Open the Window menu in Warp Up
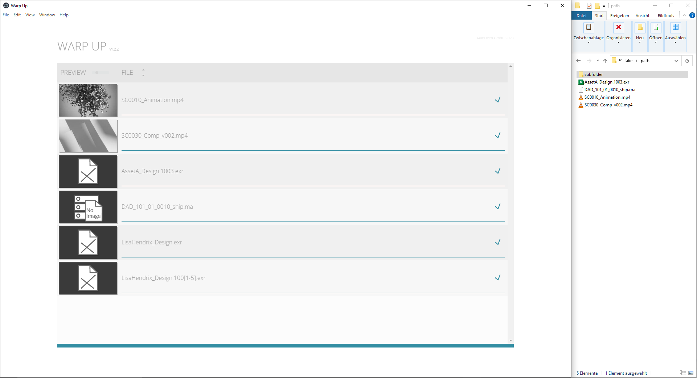697x378 pixels. click(x=47, y=15)
